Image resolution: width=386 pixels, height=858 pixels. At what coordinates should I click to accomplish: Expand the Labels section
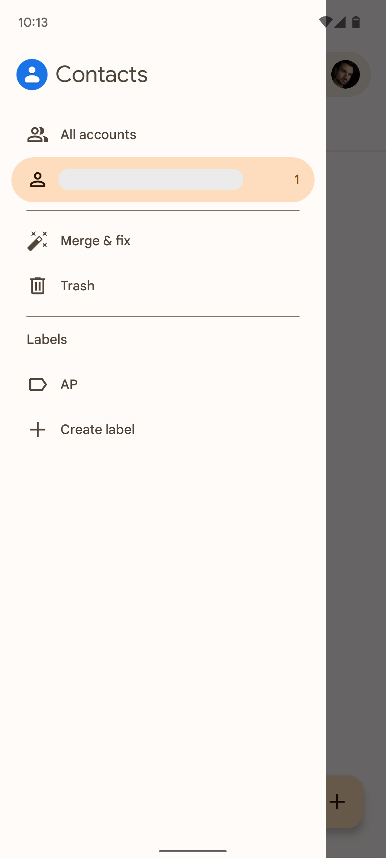[x=47, y=339]
